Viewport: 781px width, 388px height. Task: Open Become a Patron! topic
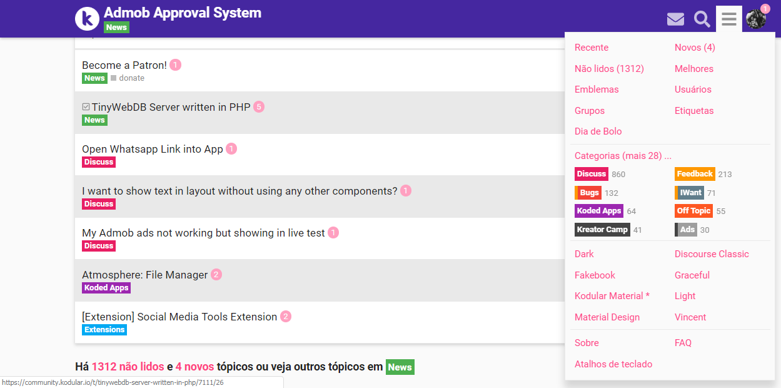[x=124, y=65]
